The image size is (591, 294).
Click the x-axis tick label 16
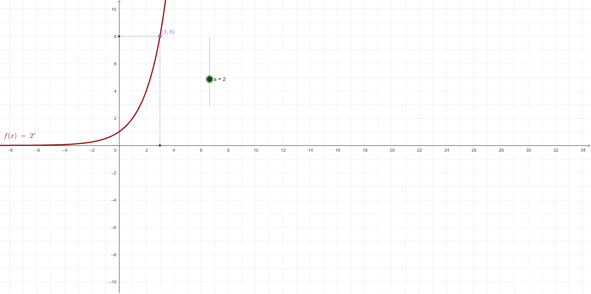tap(338, 150)
